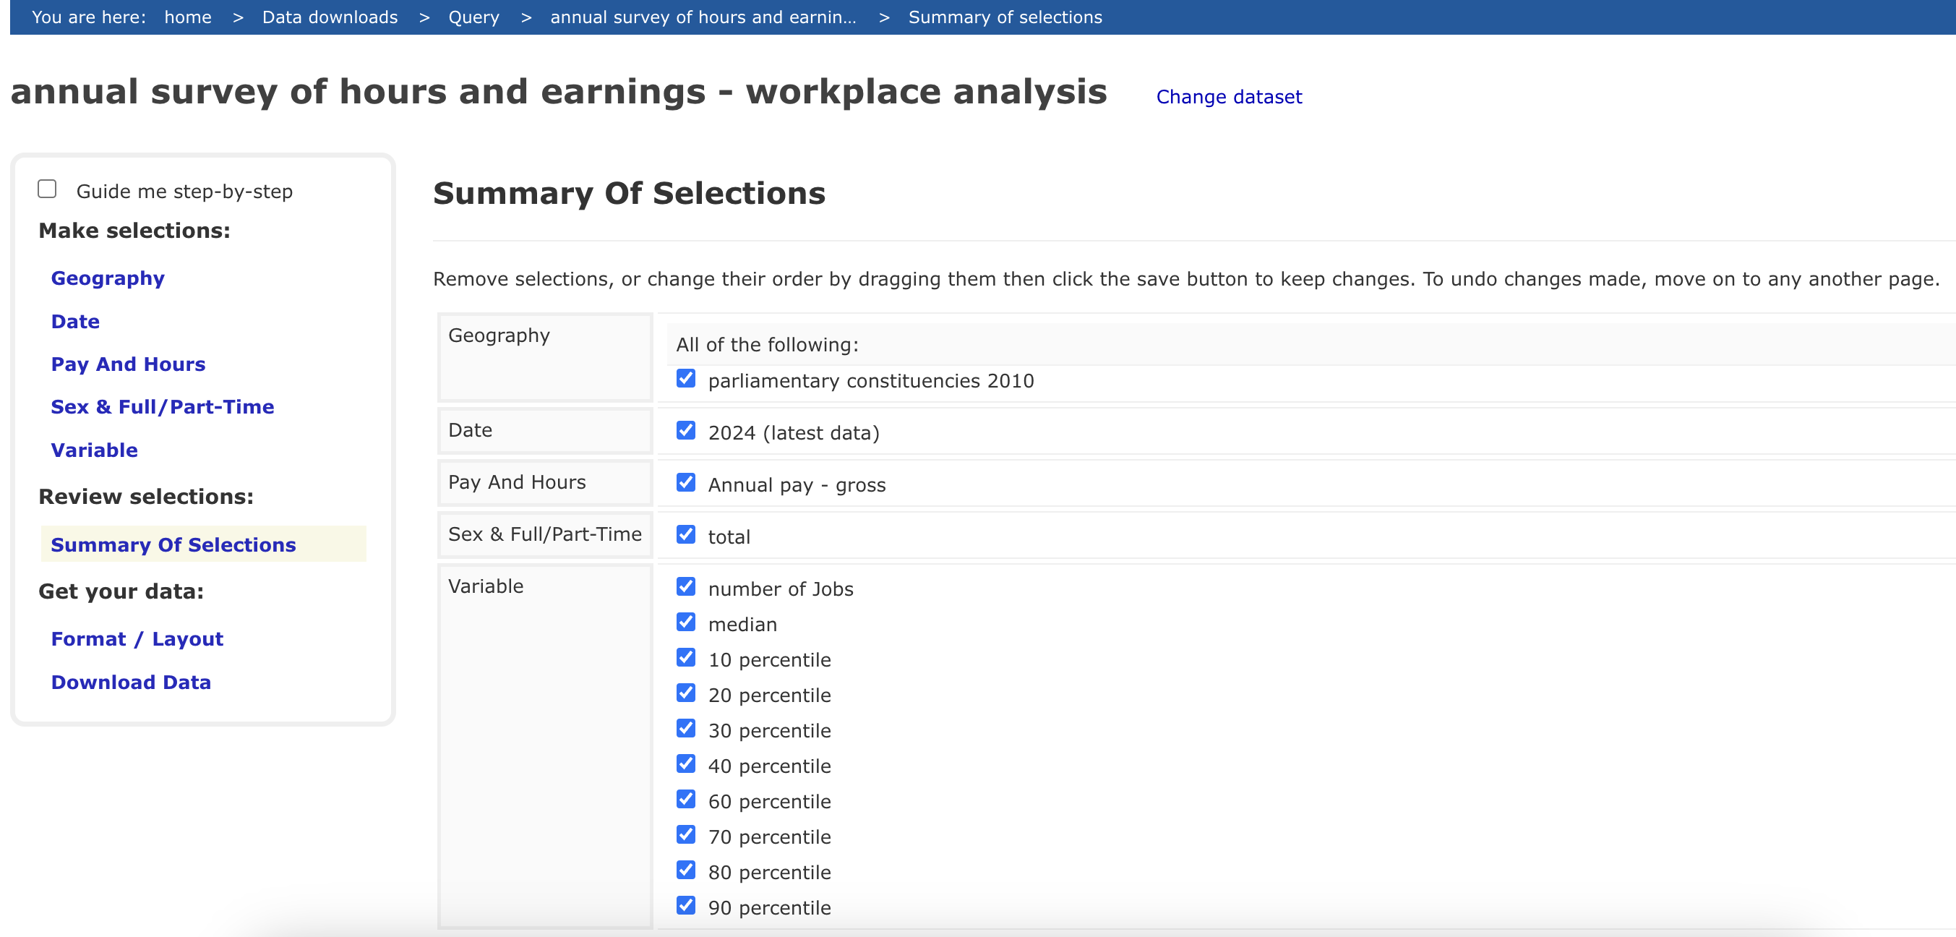This screenshot has height=937, width=1956.
Task: Open Pay And Hours selections
Action: (x=127, y=364)
